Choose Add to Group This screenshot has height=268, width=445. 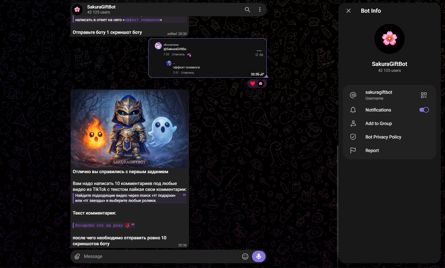[389, 123]
